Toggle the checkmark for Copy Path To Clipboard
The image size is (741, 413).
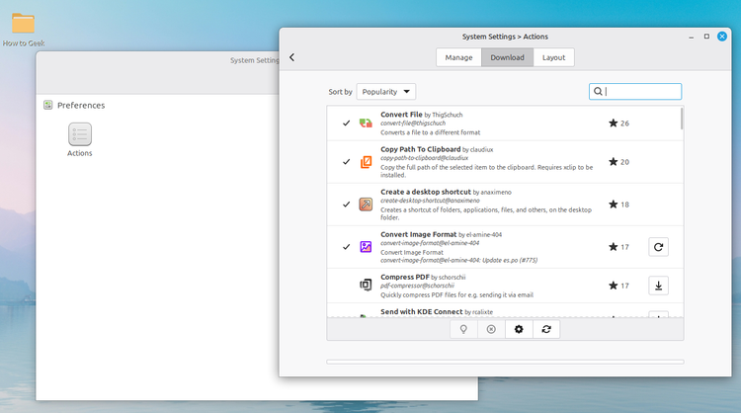(x=347, y=162)
